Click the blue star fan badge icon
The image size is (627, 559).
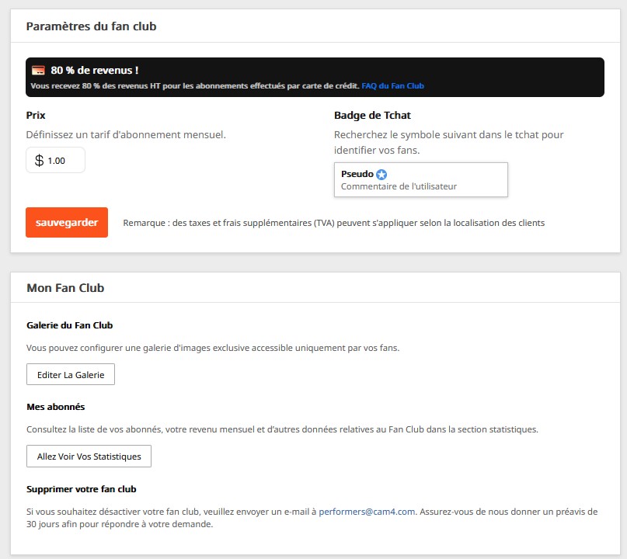pos(381,174)
